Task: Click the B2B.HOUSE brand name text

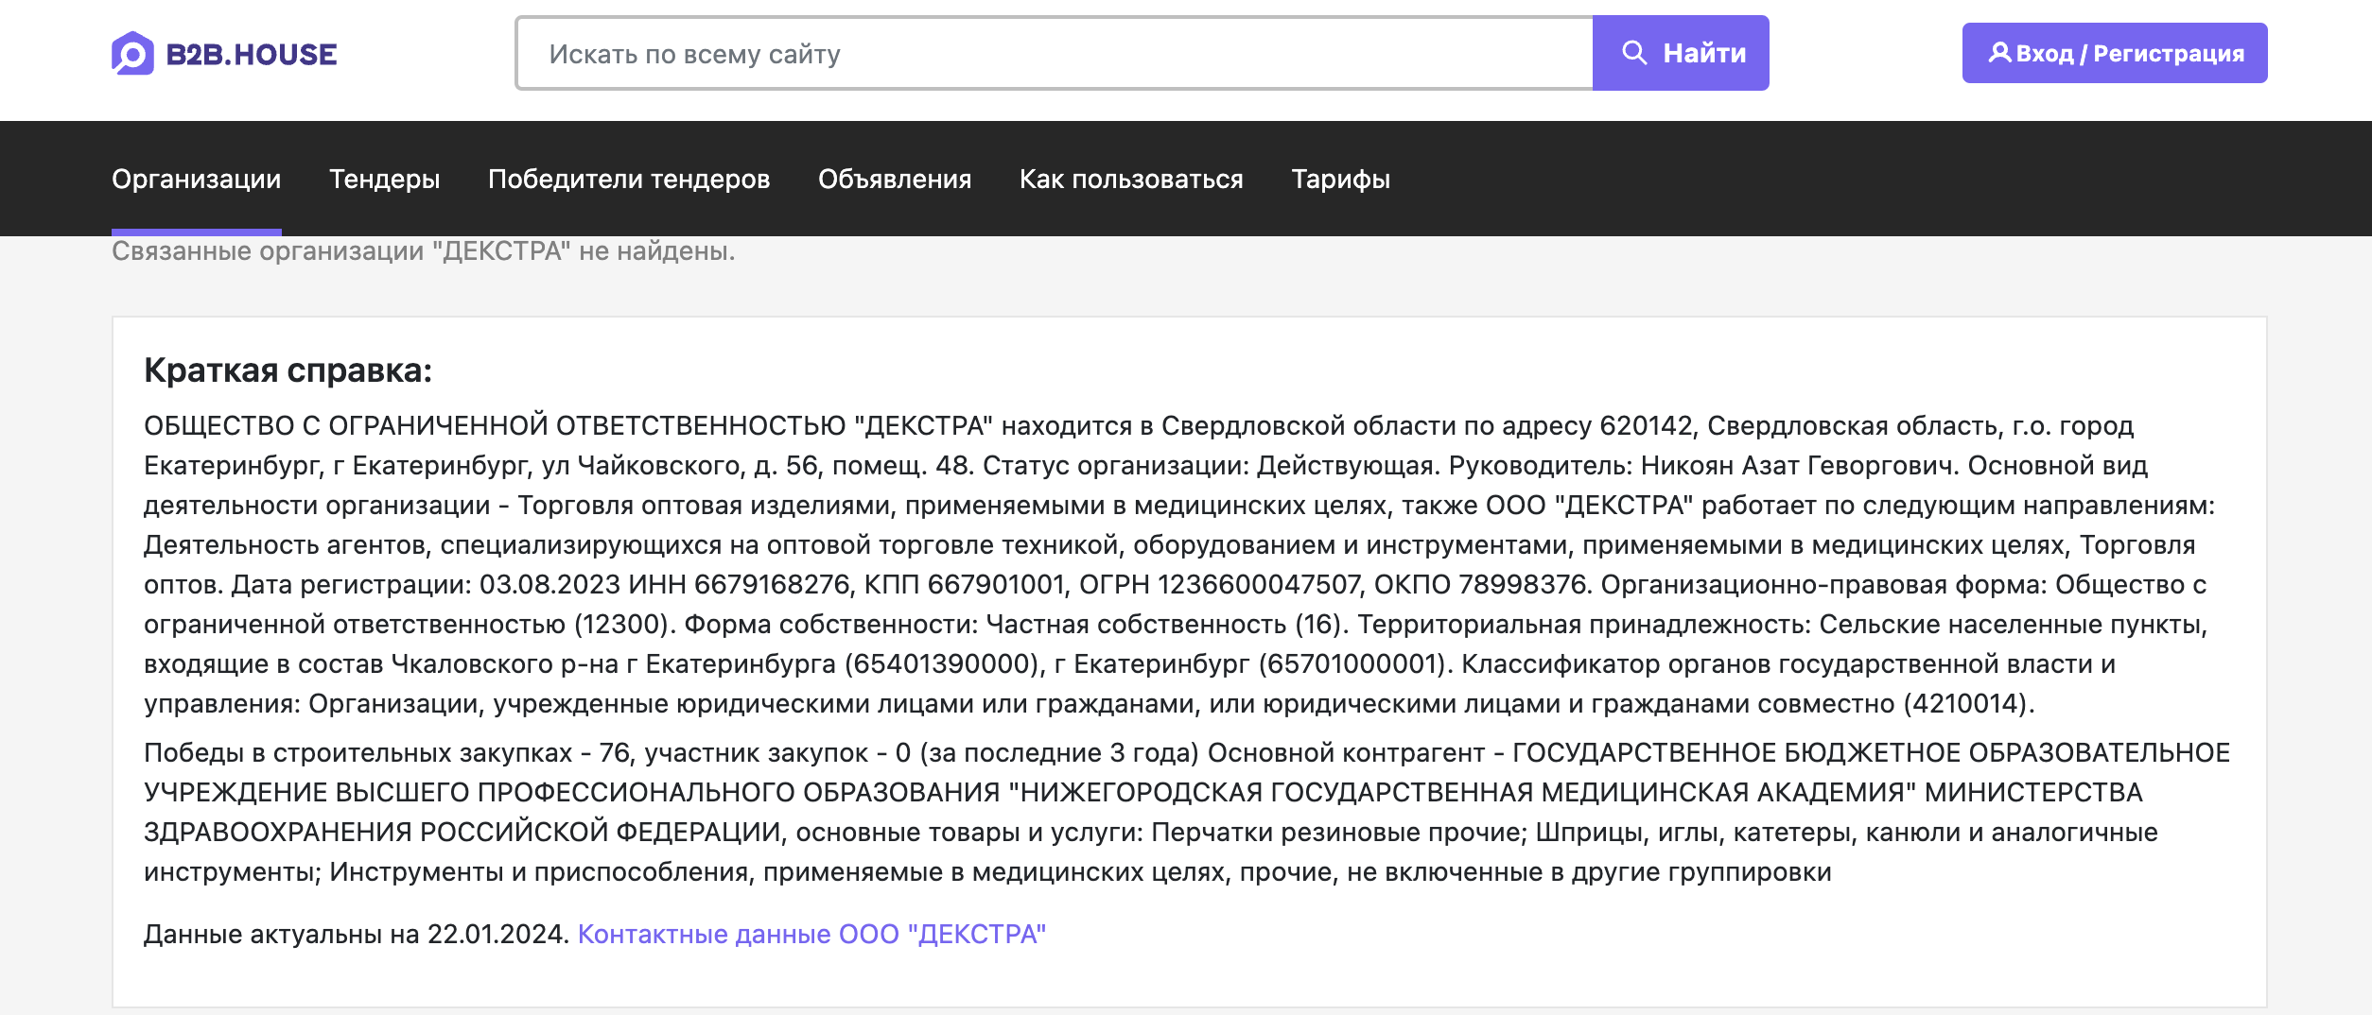Action: click(252, 55)
